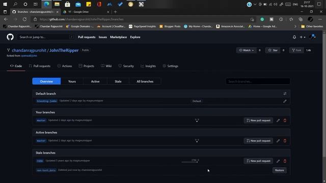Open the CUDA branch link
326x183 pixels.
[40, 161]
